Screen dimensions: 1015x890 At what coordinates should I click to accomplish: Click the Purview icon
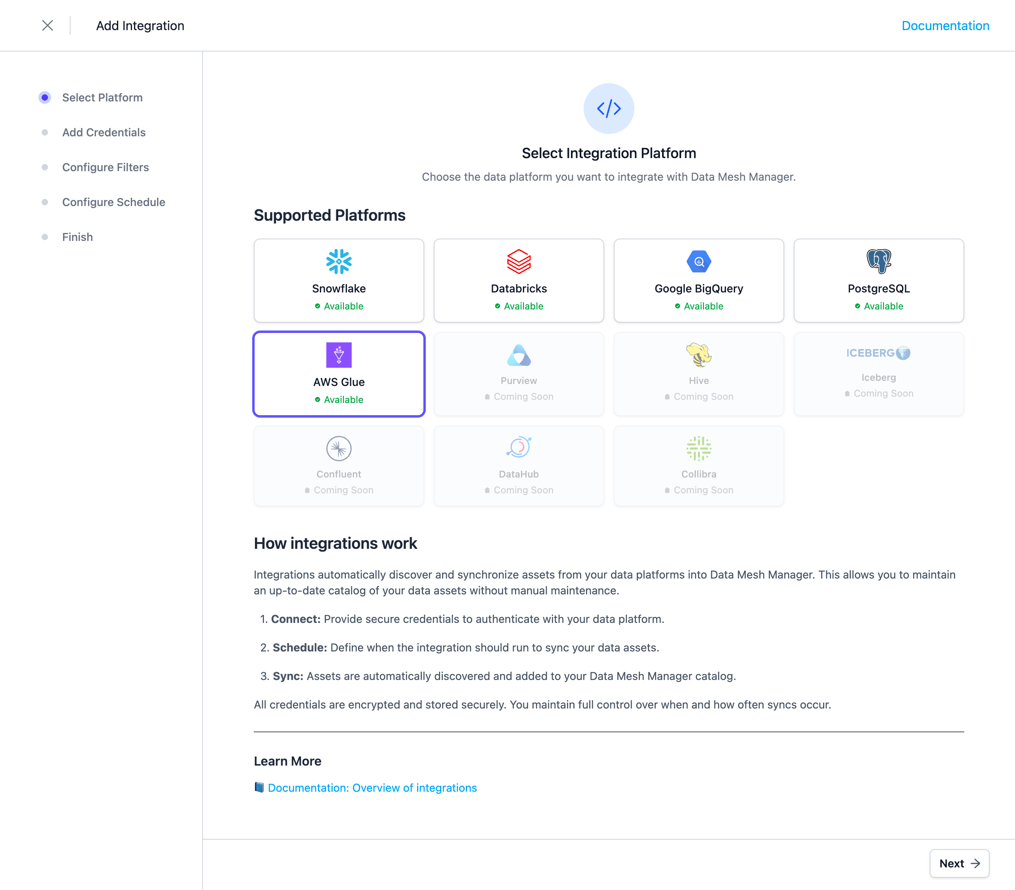coord(519,354)
